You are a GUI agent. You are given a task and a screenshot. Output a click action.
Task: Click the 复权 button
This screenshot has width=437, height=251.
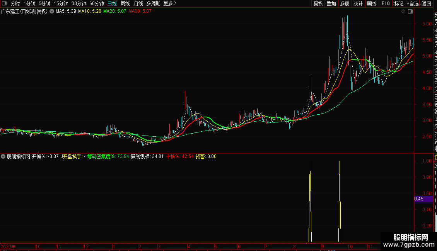point(318,3)
